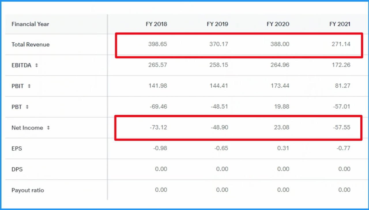
Task: Select EPS value 0.31
Action: click(x=283, y=148)
